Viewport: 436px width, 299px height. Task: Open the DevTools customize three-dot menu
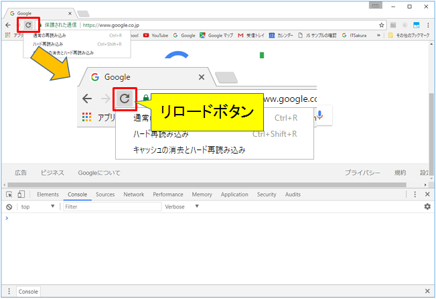click(415, 194)
